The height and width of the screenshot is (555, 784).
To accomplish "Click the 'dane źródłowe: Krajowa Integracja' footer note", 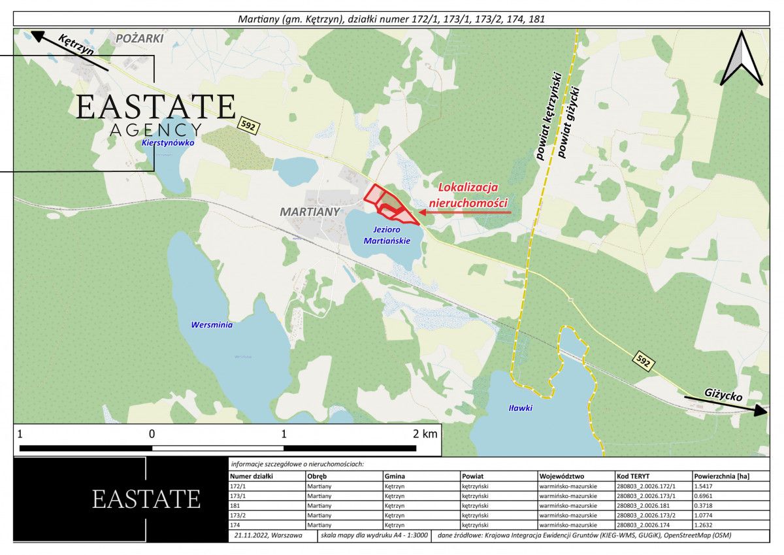I will click(585, 536).
